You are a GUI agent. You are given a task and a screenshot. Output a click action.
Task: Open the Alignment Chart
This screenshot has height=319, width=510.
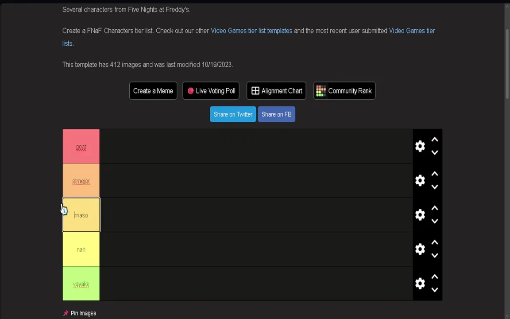coord(276,91)
